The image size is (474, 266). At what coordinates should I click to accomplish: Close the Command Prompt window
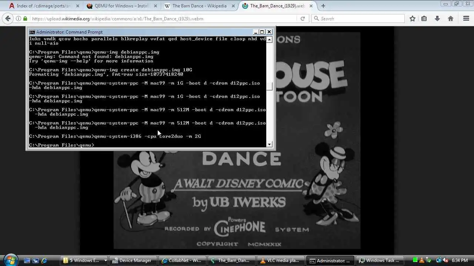click(269, 32)
